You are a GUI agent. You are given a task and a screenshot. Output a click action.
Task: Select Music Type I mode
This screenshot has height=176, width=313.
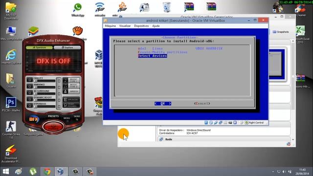pyautogui.click(x=71, y=80)
